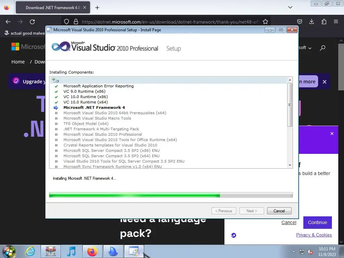Bookmark this page with the star icon

tap(265, 21)
